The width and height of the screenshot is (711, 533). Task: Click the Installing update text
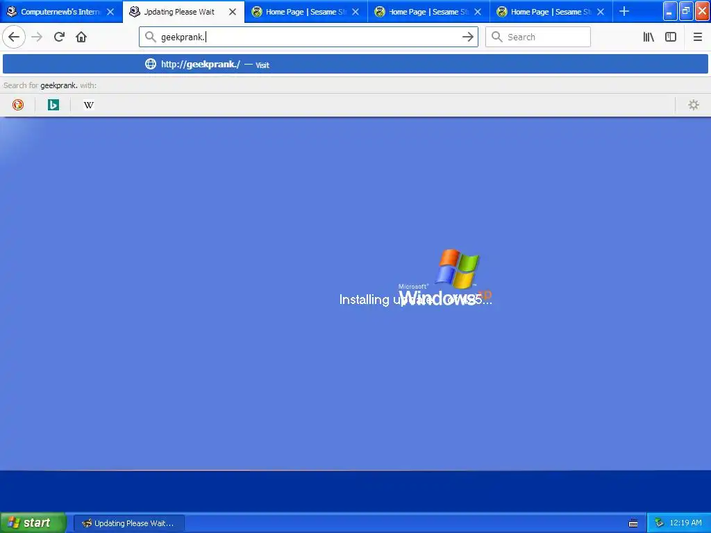point(415,299)
